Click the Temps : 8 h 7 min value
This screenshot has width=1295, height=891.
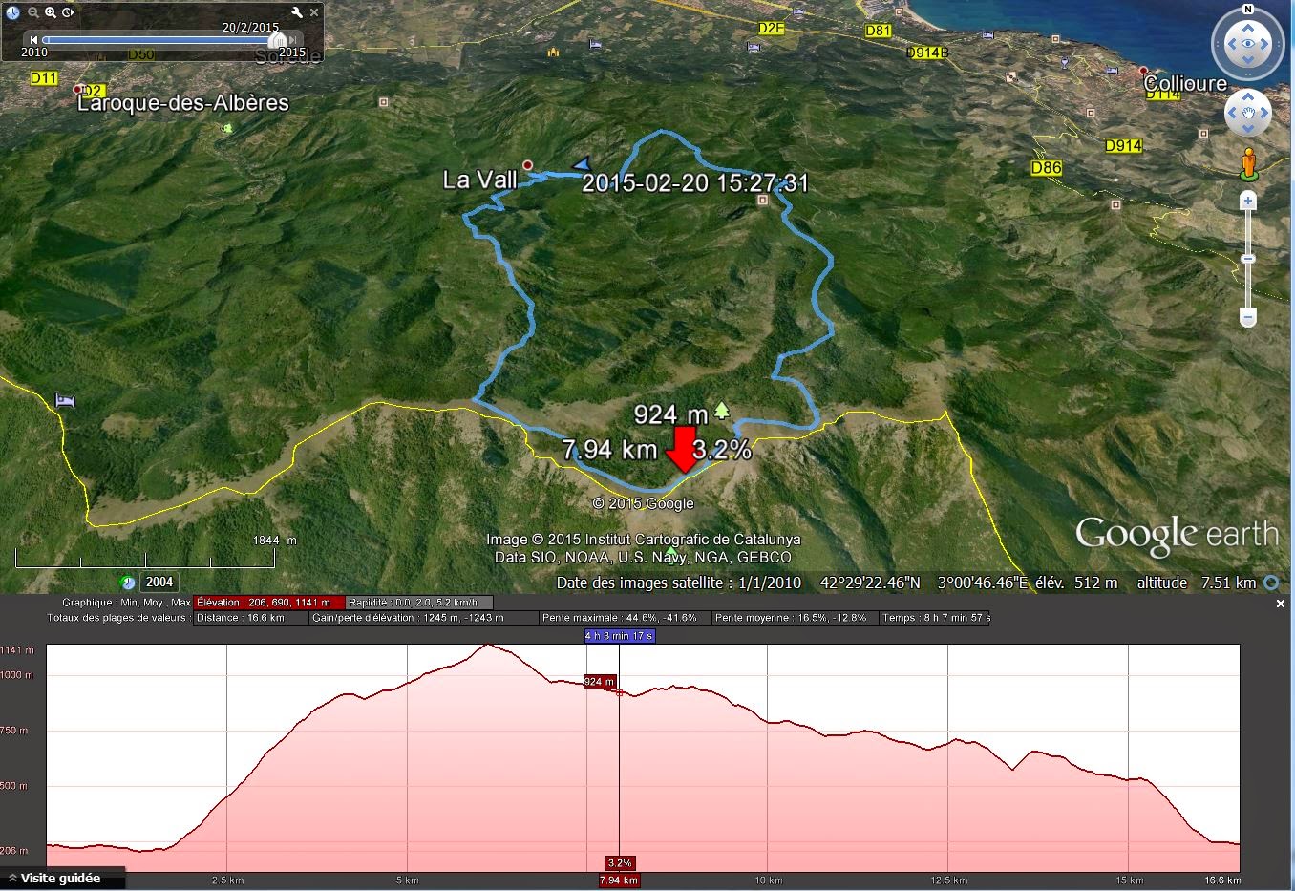pyautogui.click(x=936, y=618)
